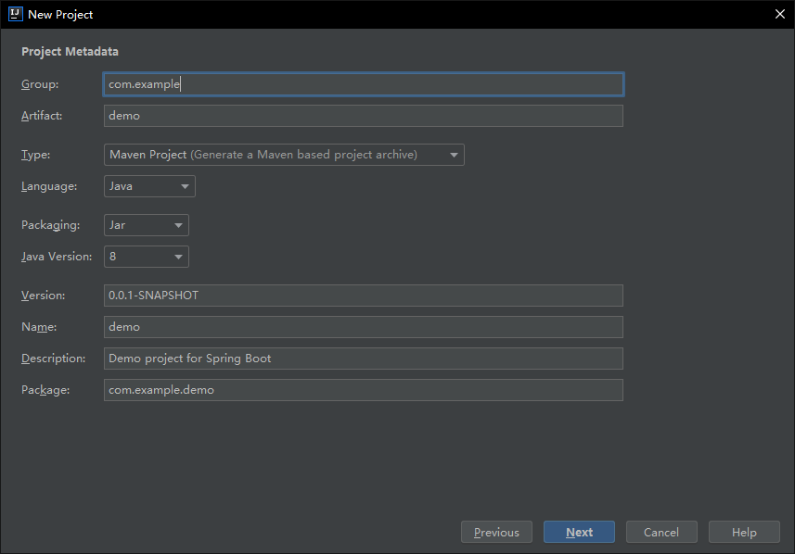The width and height of the screenshot is (795, 554).
Task: Click the Java Version label text
Action: click(57, 257)
